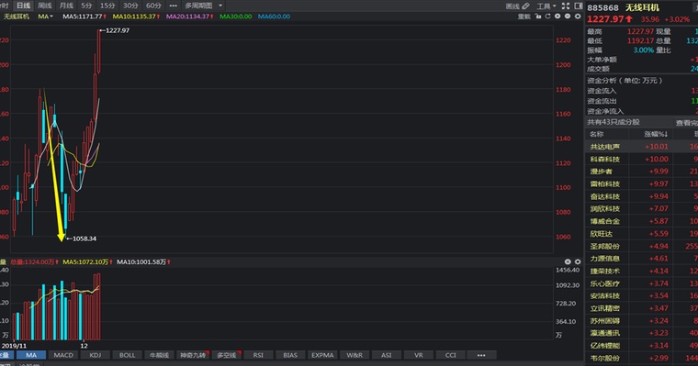Zoom out chart with minus icon
Image resolution: width=698 pixels, height=366 pixels.
click(568, 17)
